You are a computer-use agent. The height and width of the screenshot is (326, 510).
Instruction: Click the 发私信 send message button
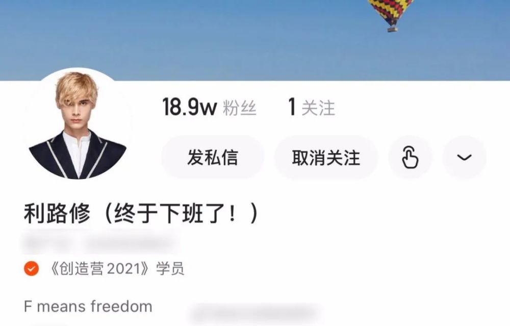click(213, 158)
